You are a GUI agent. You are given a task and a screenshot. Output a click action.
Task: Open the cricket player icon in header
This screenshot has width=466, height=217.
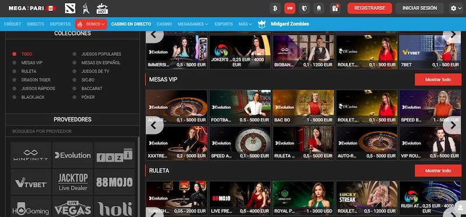tap(86, 8)
